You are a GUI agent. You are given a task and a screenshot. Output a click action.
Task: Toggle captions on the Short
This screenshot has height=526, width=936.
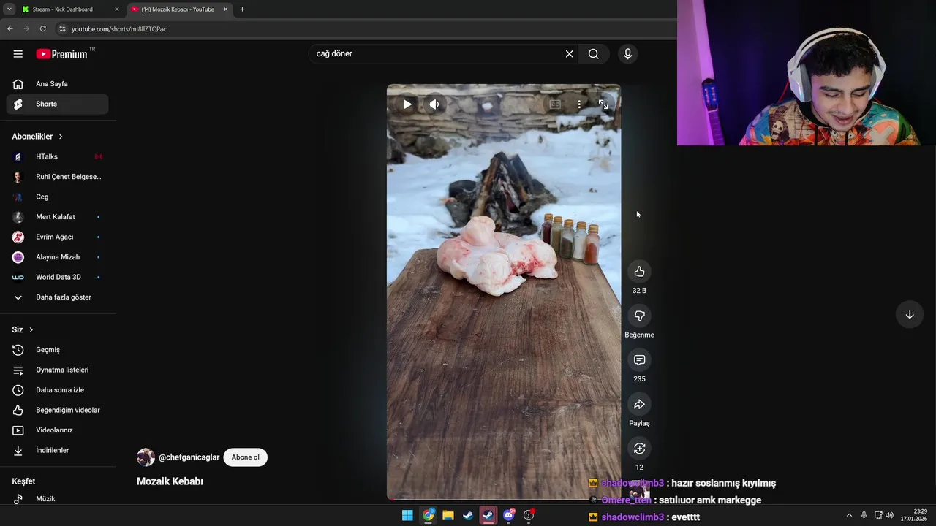tap(555, 104)
